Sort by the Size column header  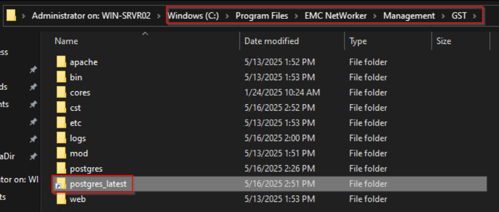444,41
